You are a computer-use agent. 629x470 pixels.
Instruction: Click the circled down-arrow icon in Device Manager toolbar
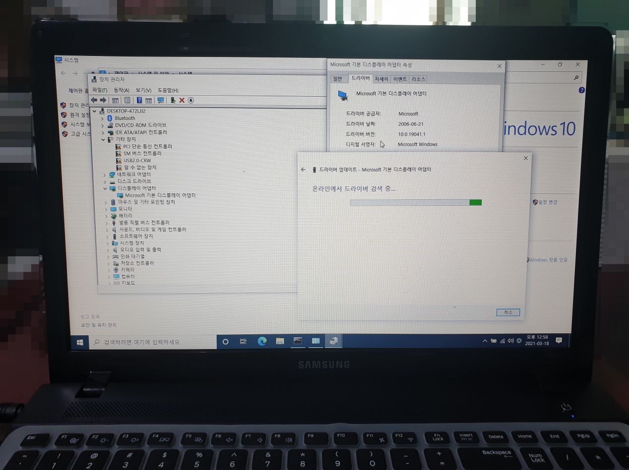point(190,100)
